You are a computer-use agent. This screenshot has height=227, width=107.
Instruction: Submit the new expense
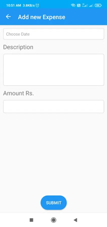tap(54, 203)
